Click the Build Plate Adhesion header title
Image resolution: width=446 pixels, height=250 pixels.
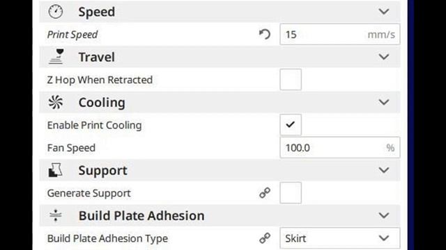pyautogui.click(x=141, y=216)
